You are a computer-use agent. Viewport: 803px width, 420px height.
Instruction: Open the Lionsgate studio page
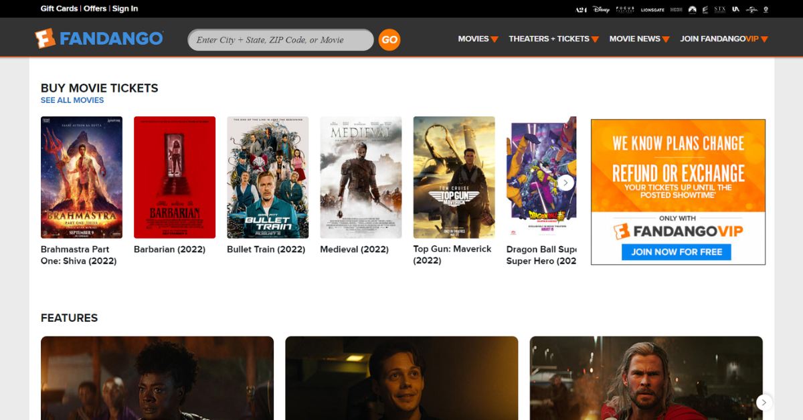(x=652, y=9)
